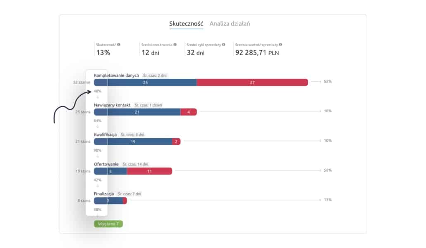This screenshot has height=248, width=426.
Task: Select the Finalizacja stage label
Action: click(x=104, y=194)
